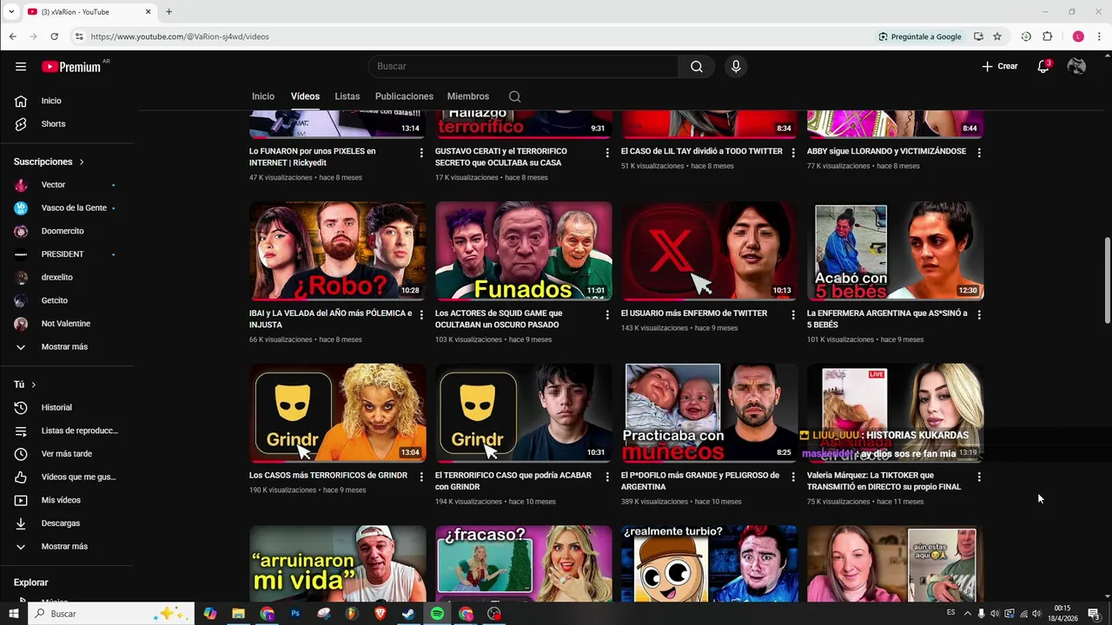The image size is (1112, 625).
Task: Select the Videos channel tab
Action: pyautogui.click(x=305, y=96)
